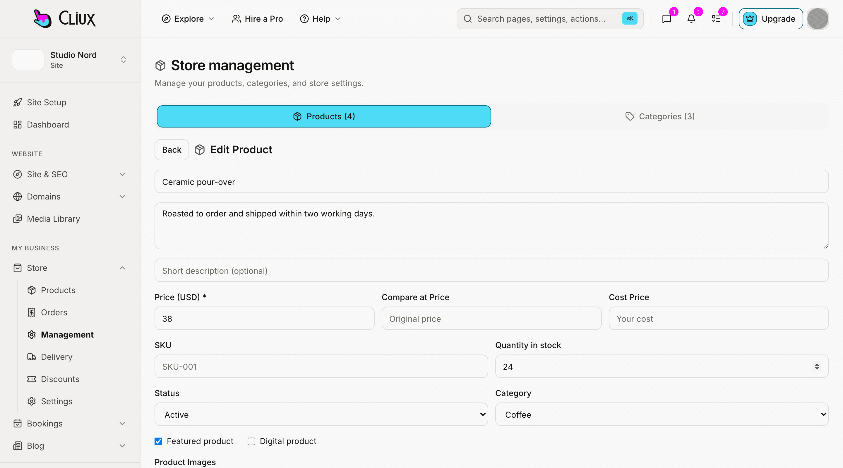Click the Media Library icon
The image size is (843, 468).
pyautogui.click(x=18, y=219)
